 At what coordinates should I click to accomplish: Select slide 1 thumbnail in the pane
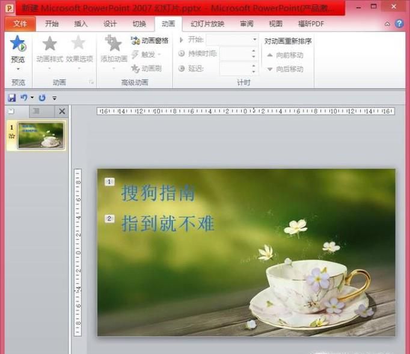tap(41, 136)
